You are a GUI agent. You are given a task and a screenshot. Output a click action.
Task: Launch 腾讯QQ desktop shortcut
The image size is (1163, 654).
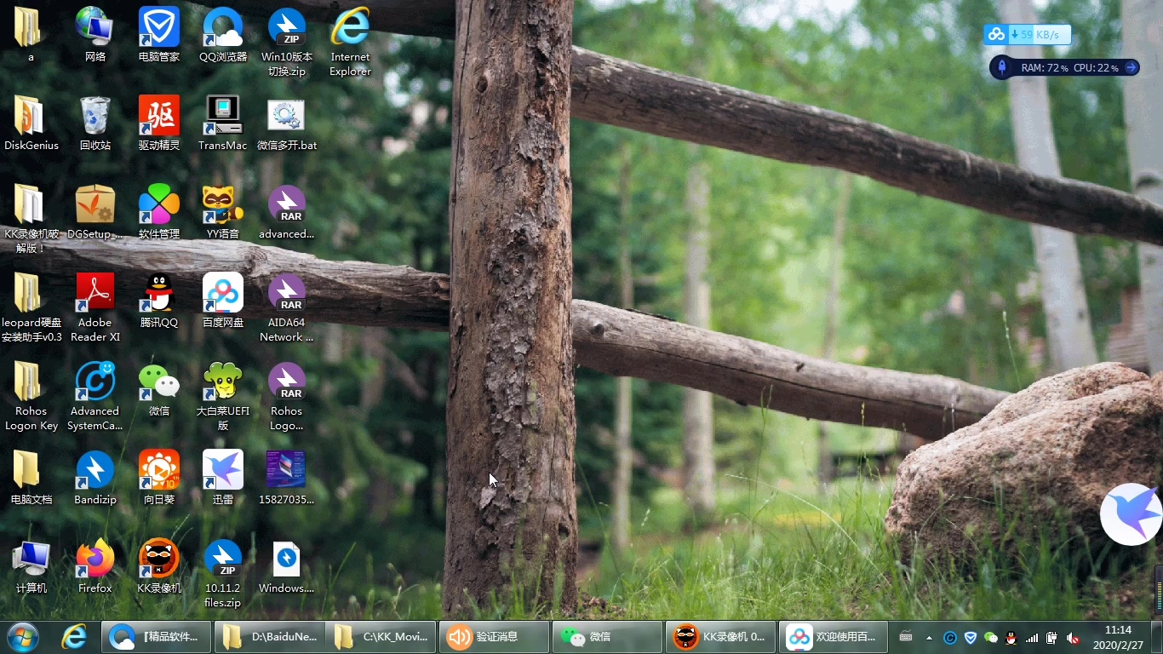point(159,301)
